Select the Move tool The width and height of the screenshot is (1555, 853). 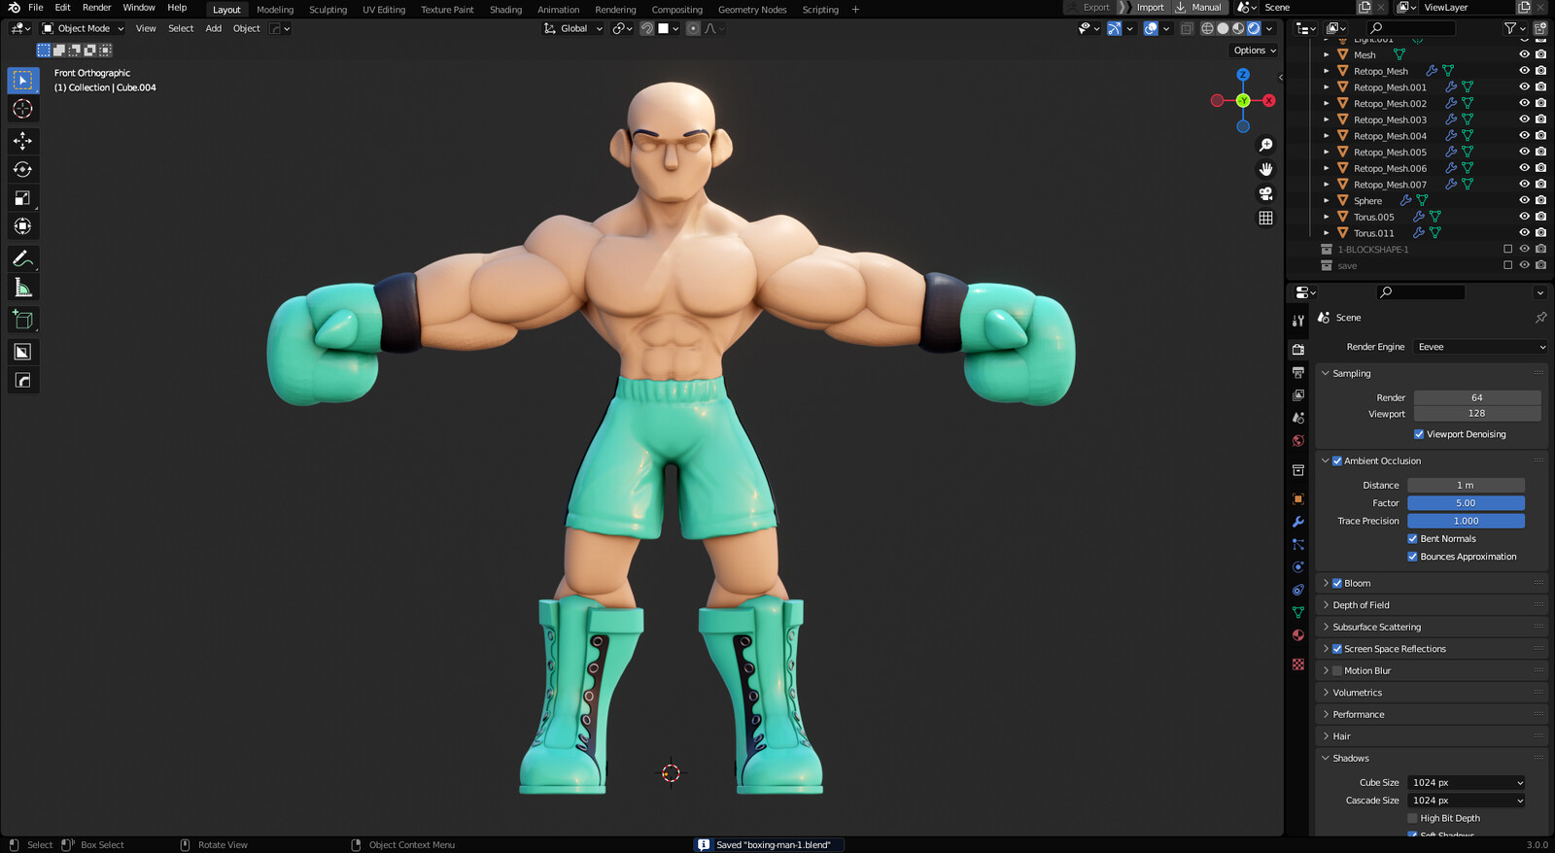(22, 141)
